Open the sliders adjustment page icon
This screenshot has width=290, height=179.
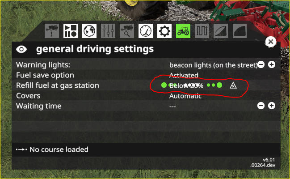tap(108, 31)
